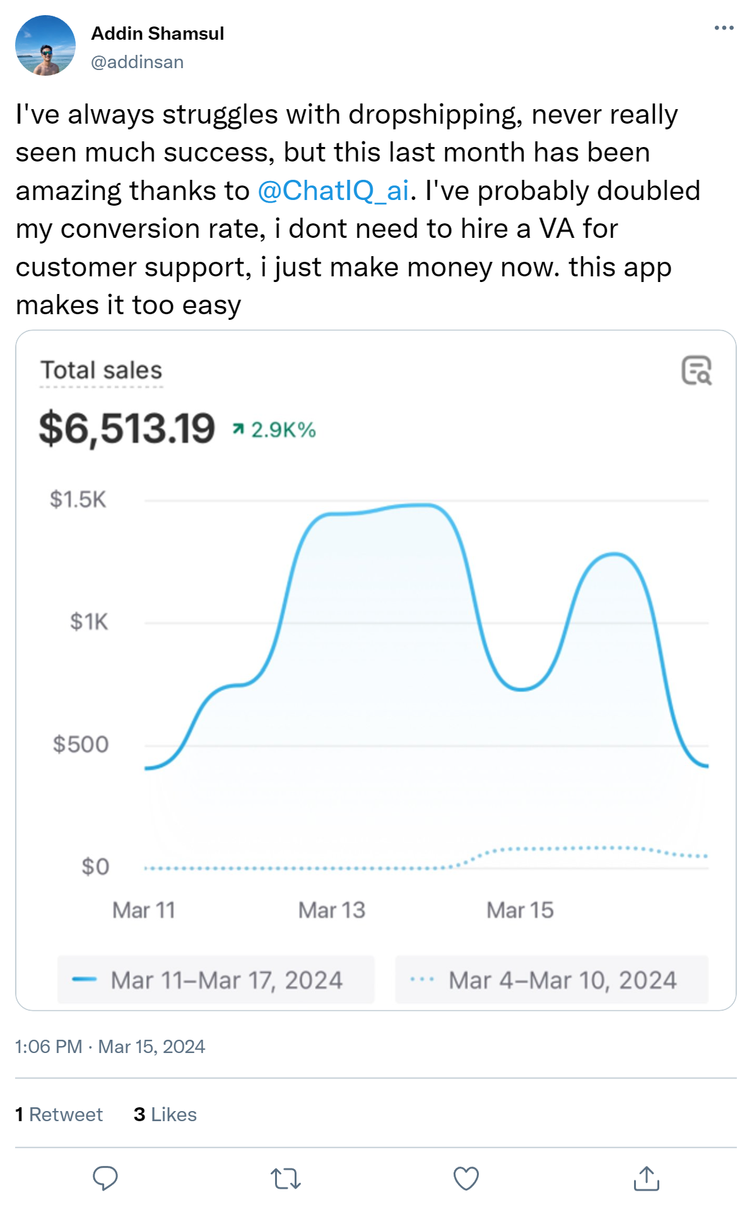Click the reply speech bubble icon
The height and width of the screenshot is (1224, 752).
point(105,1177)
